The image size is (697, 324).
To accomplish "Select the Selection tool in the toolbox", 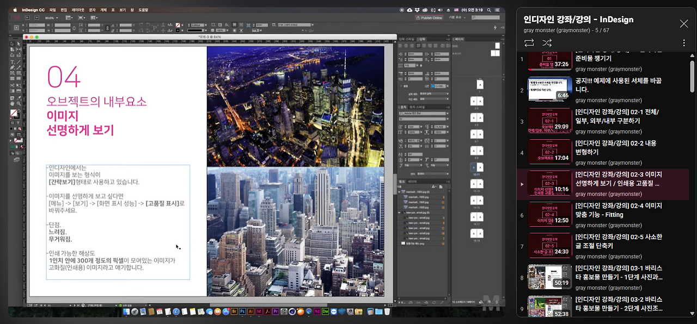I will point(12,43).
